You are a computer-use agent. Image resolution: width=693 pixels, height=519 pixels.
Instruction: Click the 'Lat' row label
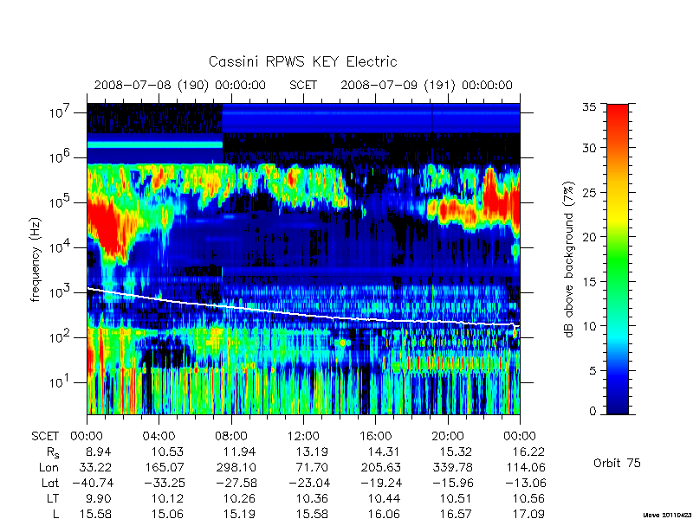pyautogui.click(x=50, y=484)
